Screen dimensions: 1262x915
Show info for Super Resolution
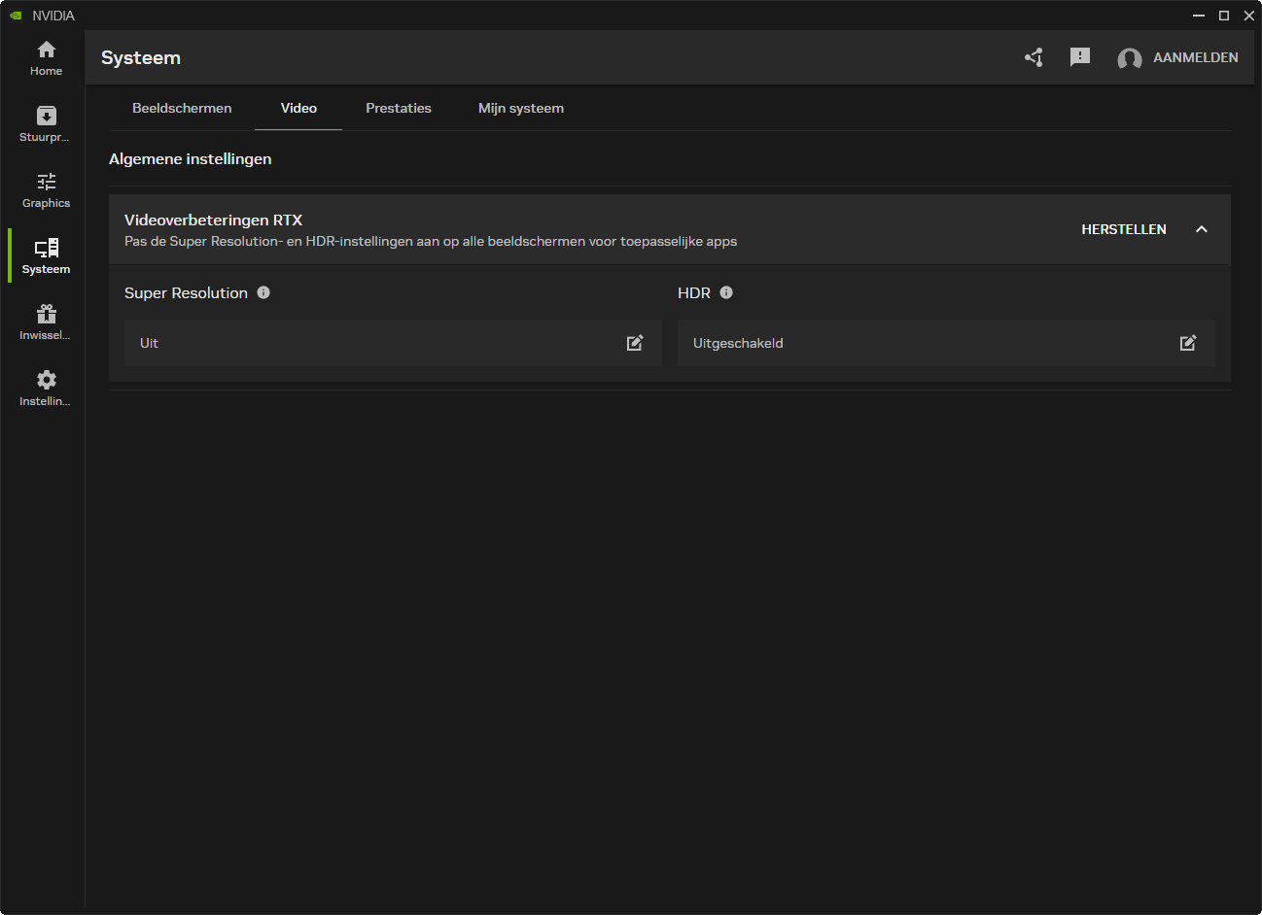click(x=263, y=292)
